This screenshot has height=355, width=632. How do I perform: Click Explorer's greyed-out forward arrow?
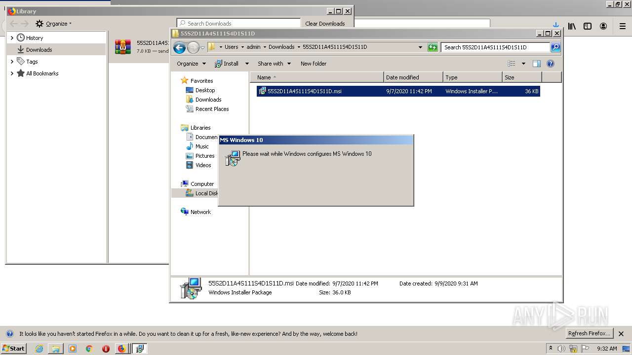[x=193, y=47]
